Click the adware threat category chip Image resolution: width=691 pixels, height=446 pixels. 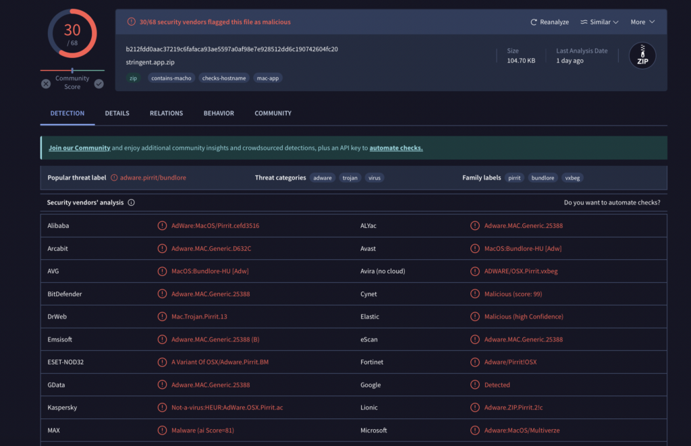pyautogui.click(x=323, y=177)
